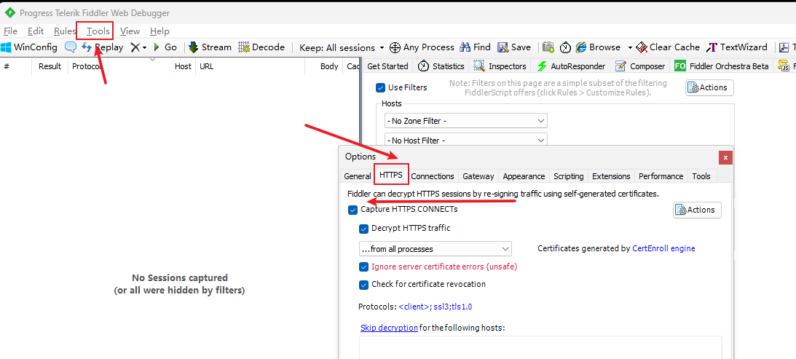Open the Remove X dropdown arrow
Viewport: 796px width, 359px height.
pos(144,48)
